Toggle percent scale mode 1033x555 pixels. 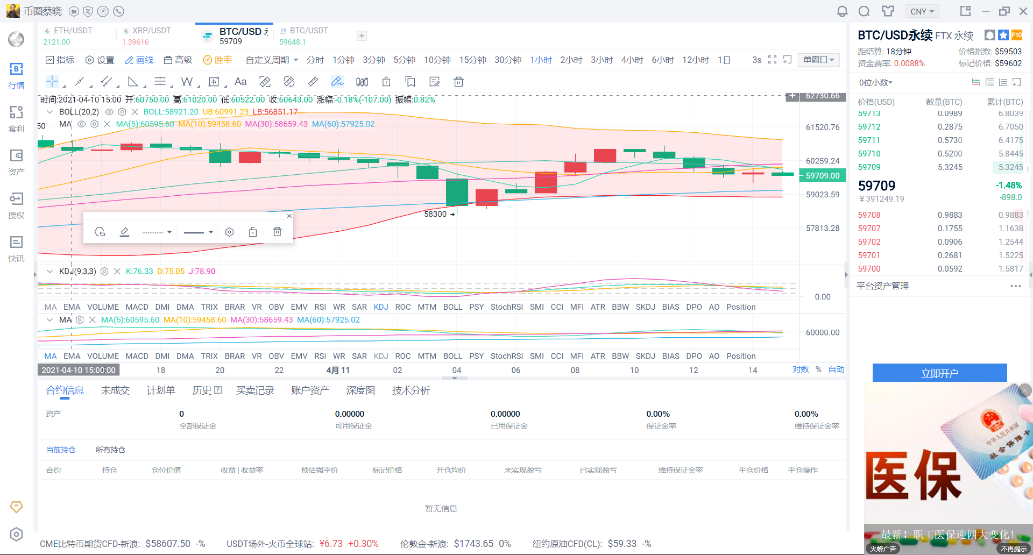pyautogui.click(x=818, y=369)
